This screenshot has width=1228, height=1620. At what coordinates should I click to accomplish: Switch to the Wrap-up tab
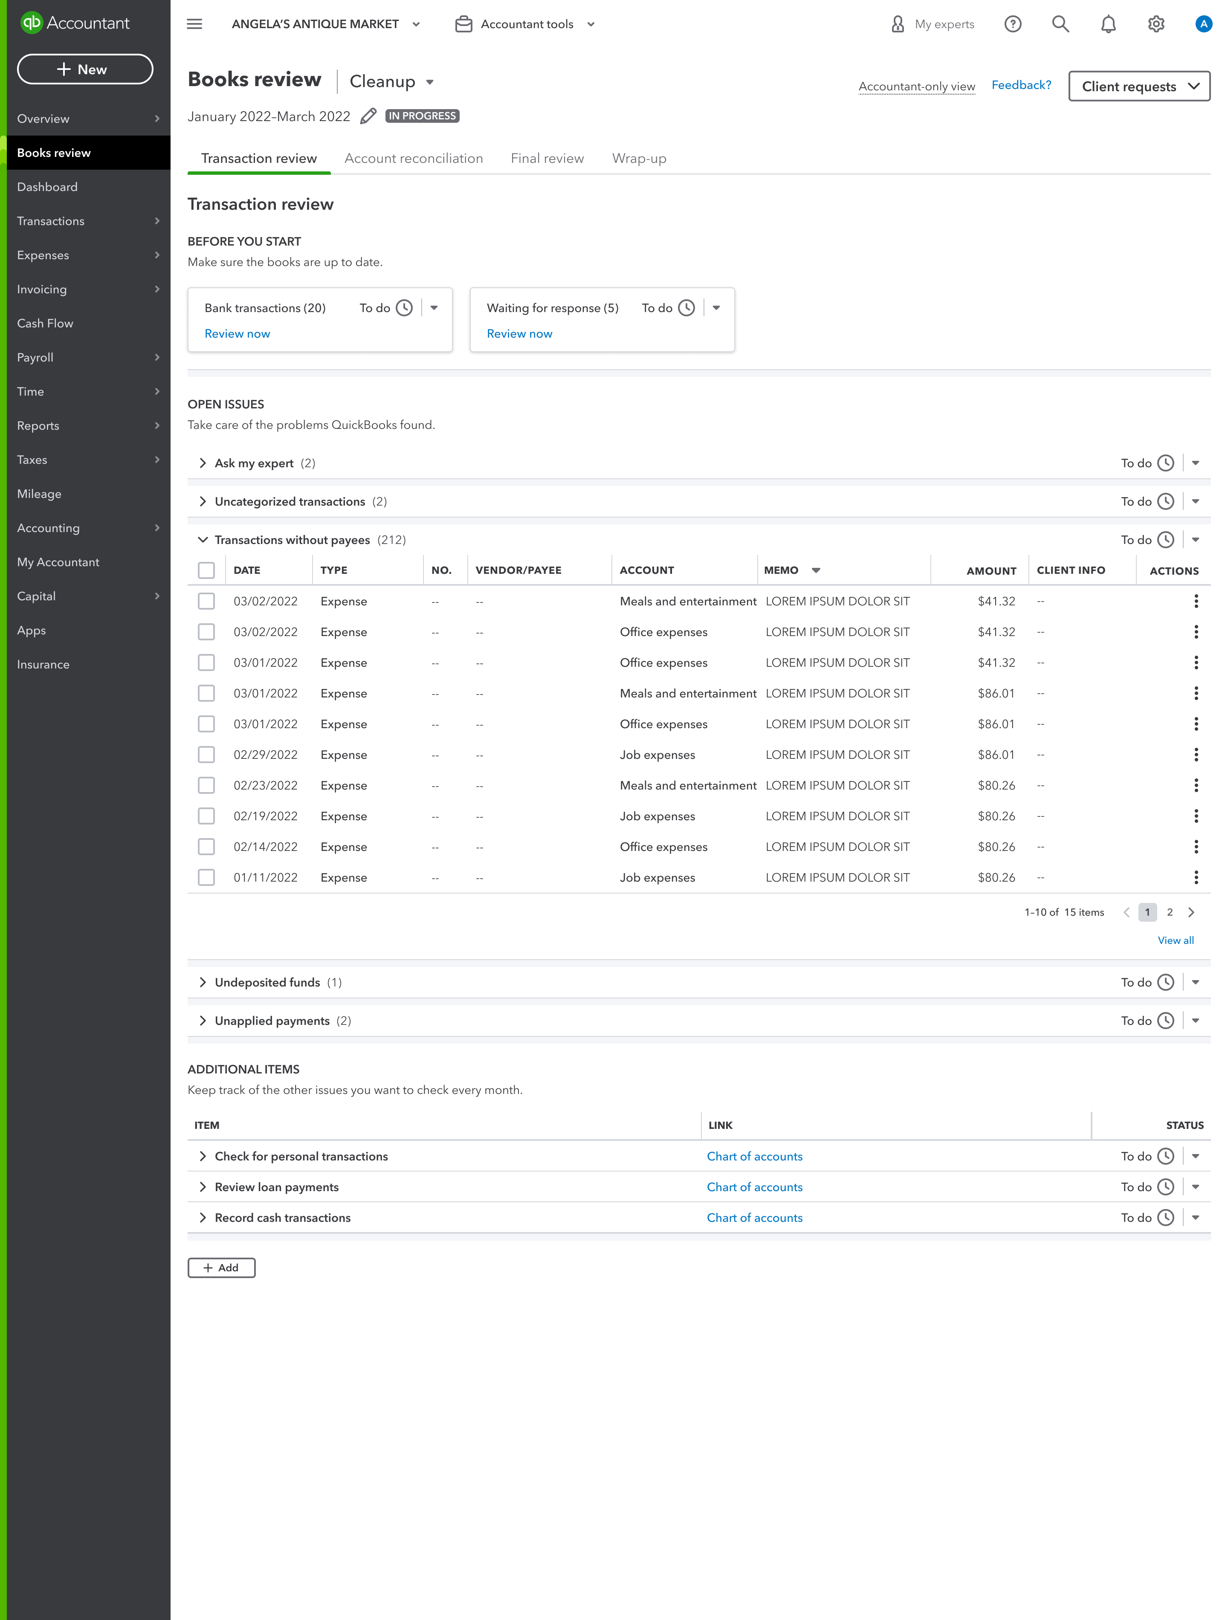pyautogui.click(x=640, y=159)
